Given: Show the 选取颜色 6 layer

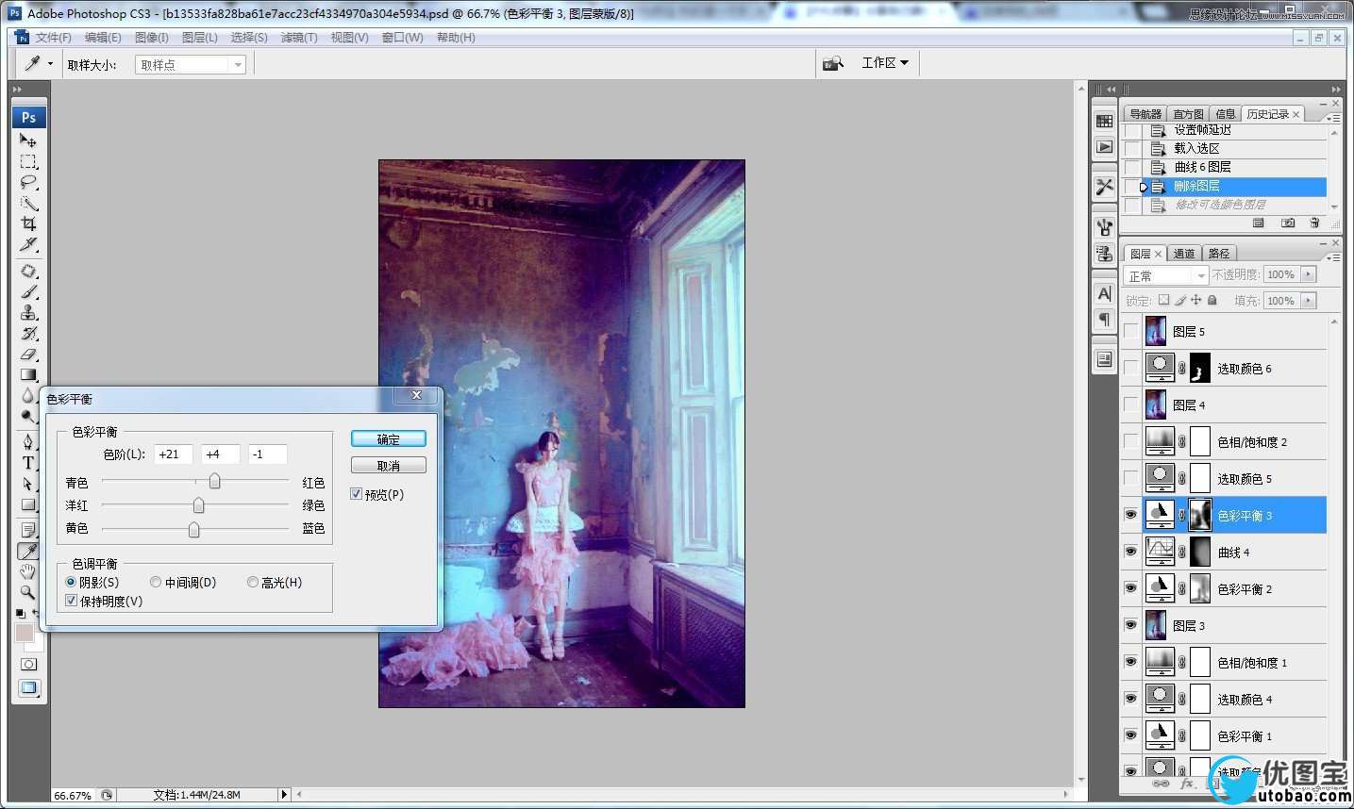Looking at the screenshot, I should pos(1130,368).
